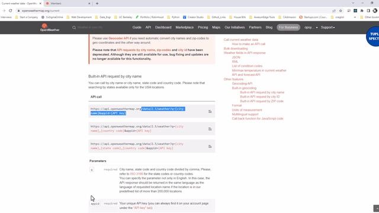Viewport: 379px width, 213px height.
Task: Open How to make an API call link
Action: click(x=249, y=44)
